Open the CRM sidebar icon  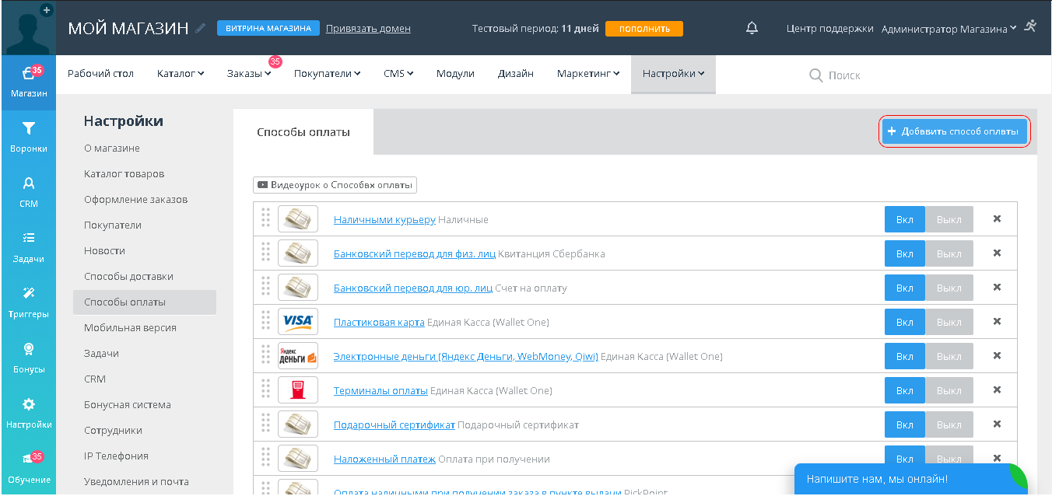(x=28, y=184)
